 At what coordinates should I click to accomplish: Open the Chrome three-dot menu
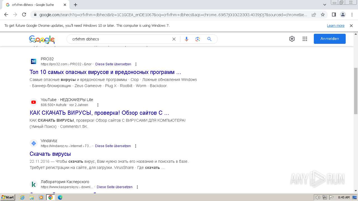point(352,15)
